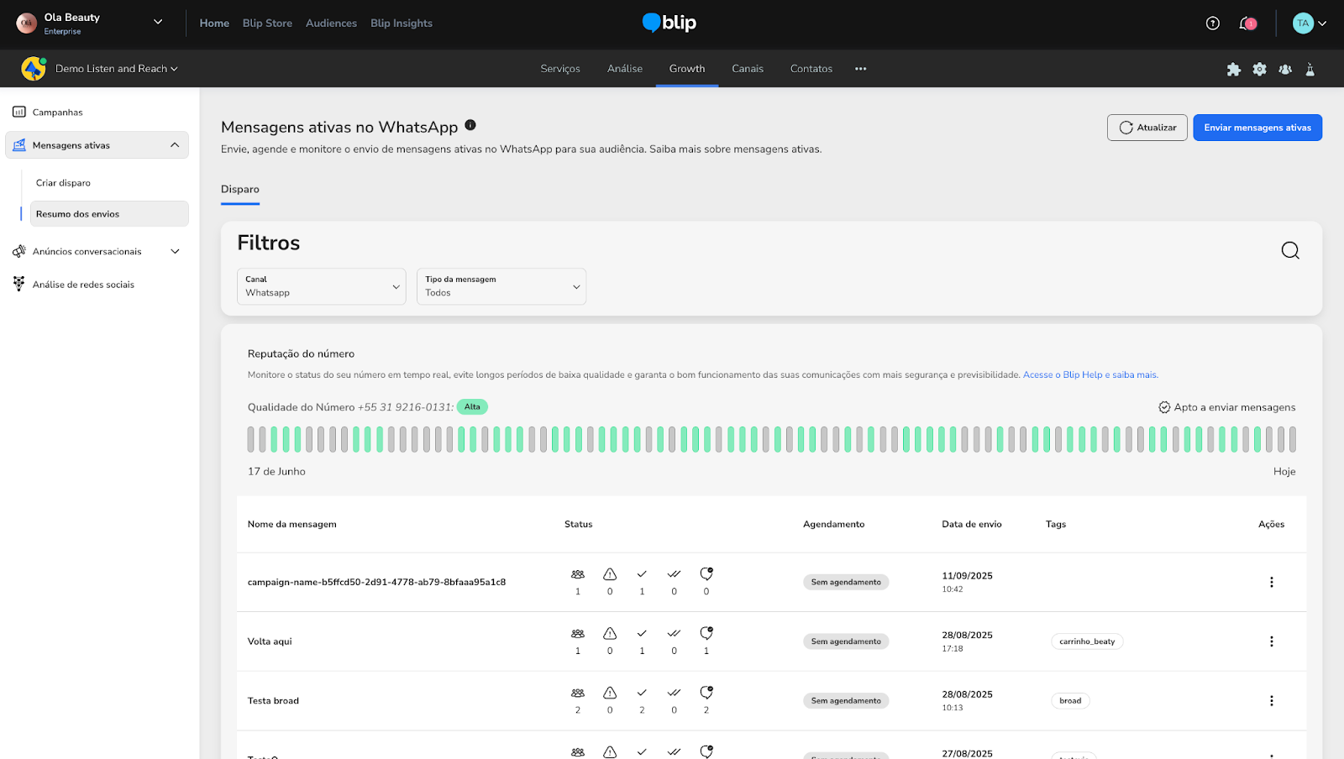Image resolution: width=1344 pixels, height=759 pixels.
Task: Open the Tipo da mensagem dropdown
Action: point(501,286)
